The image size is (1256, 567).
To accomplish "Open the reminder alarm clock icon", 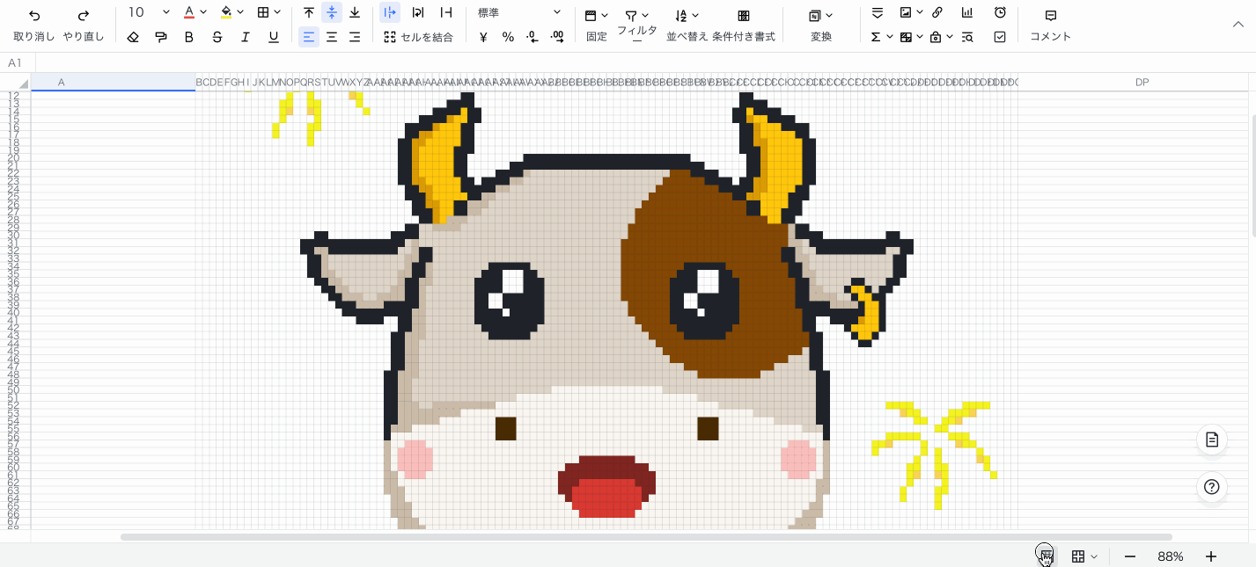I will pyautogui.click(x=1000, y=13).
